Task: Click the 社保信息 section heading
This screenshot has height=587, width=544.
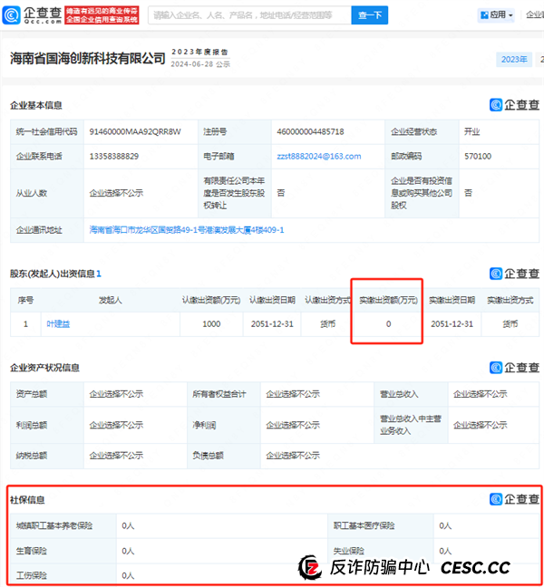Action: point(27,500)
